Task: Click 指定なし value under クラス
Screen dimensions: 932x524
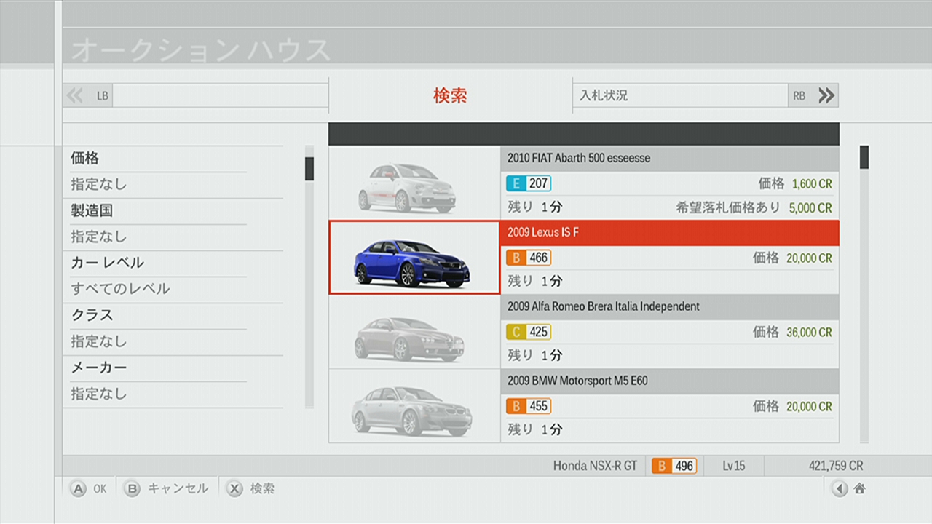Action: click(99, 341)
